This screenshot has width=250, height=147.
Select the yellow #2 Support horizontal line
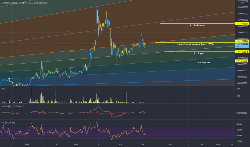(204, 61)
